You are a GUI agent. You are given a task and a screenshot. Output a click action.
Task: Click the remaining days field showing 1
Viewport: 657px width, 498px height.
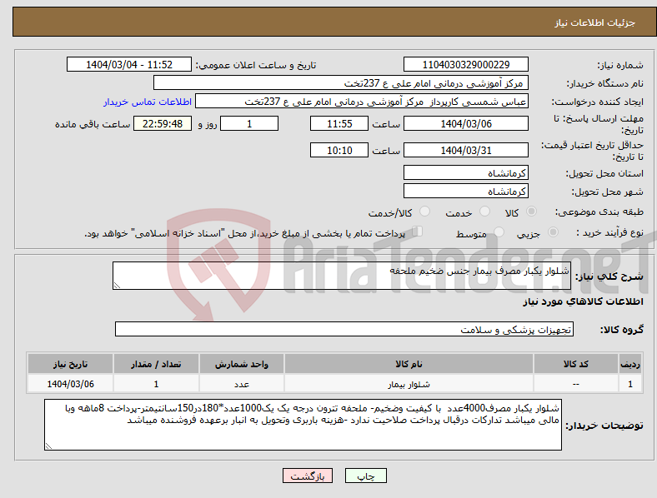(x=249, y=123)
